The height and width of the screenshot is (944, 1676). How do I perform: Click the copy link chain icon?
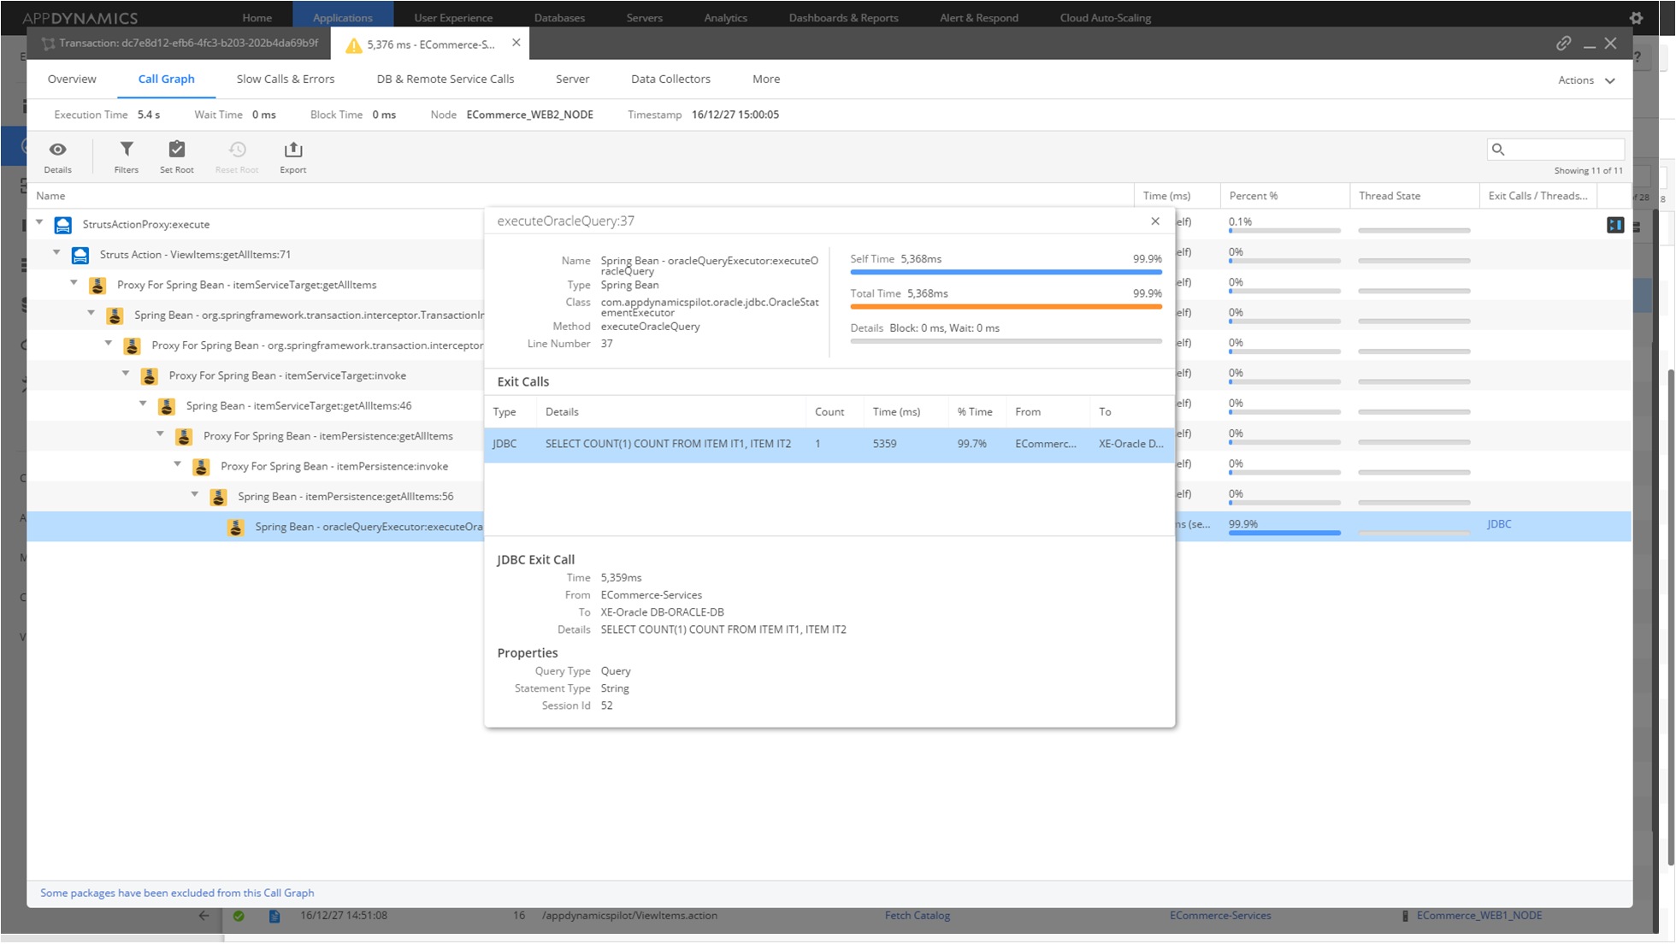tap(1563, 44)
